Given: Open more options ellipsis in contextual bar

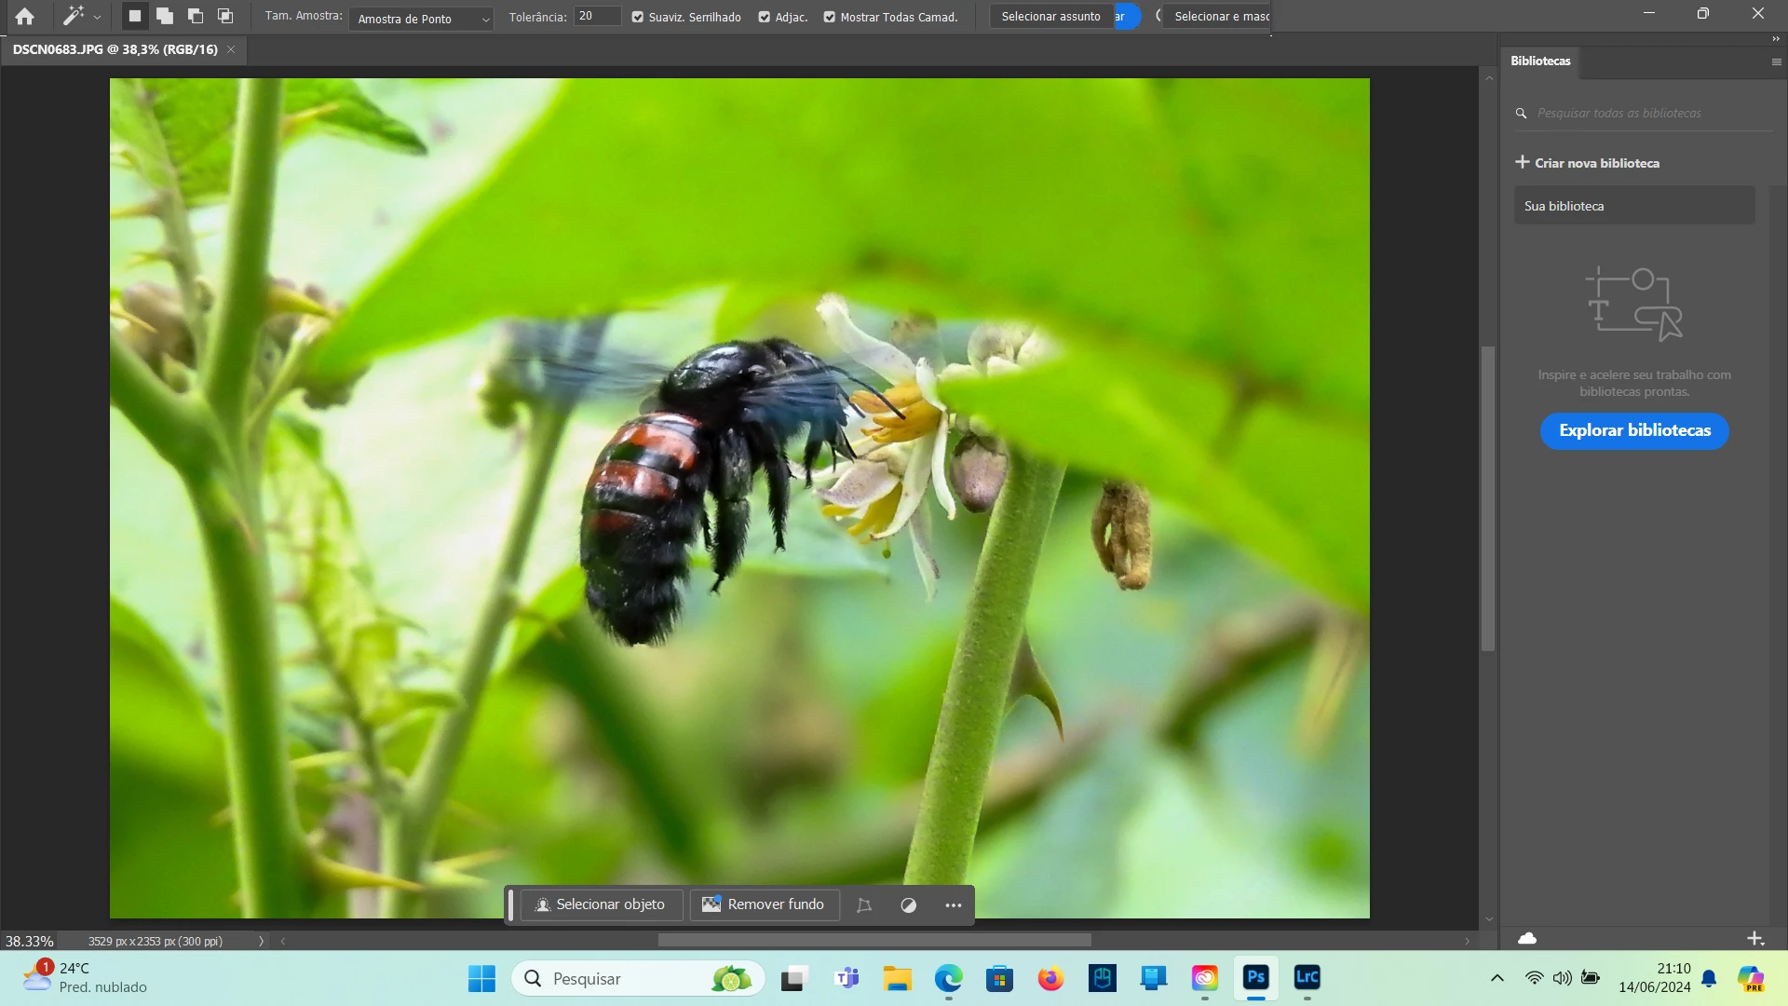Looking at the screenshot, I should [x=954, y=905].
